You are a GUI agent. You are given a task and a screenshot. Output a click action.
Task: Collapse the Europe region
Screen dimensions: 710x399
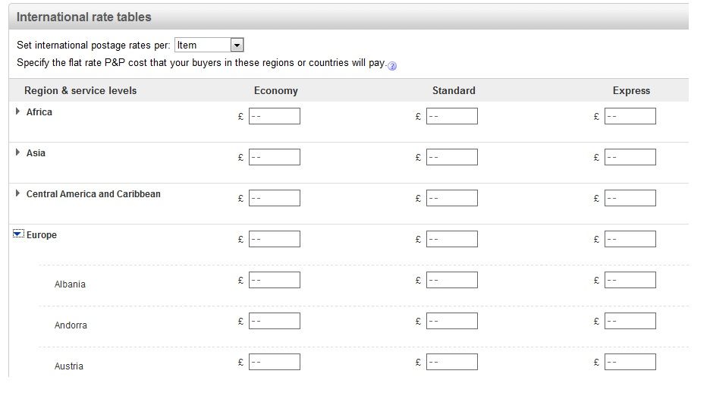click(17, 234)
